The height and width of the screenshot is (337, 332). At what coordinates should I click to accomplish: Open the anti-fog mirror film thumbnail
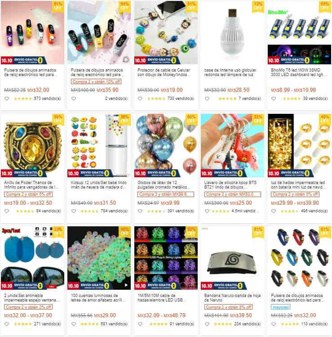[33, 258]
